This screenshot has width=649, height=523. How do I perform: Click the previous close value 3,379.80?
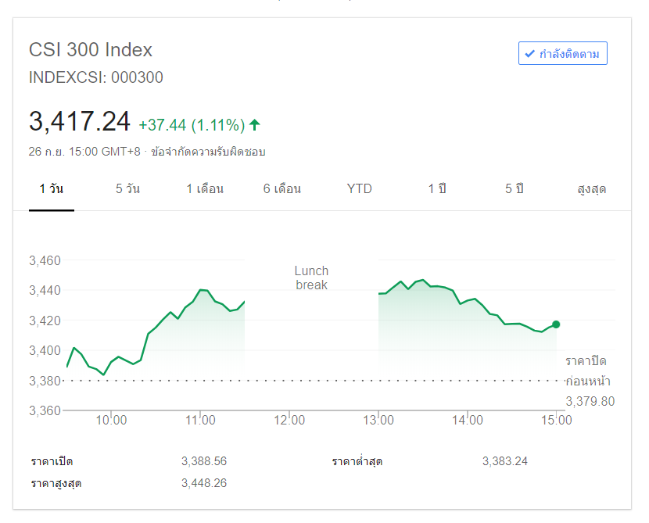coord(590,401)
